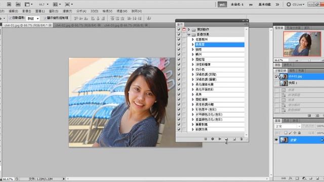Click the Auto-Align Layers icon
Screen dimensions: 324x182
point(148,18)
